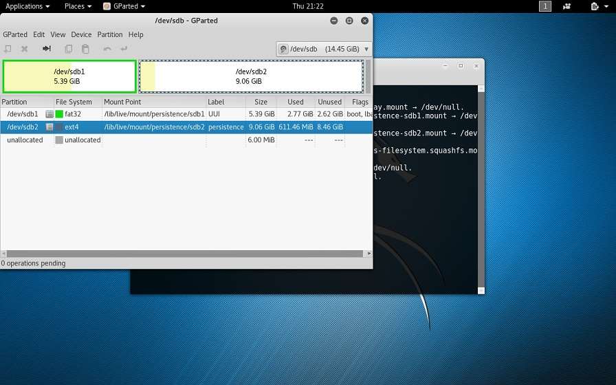Click the Delete partition X toolbar icon
The image size is (616, 385).
click(24, 49)
